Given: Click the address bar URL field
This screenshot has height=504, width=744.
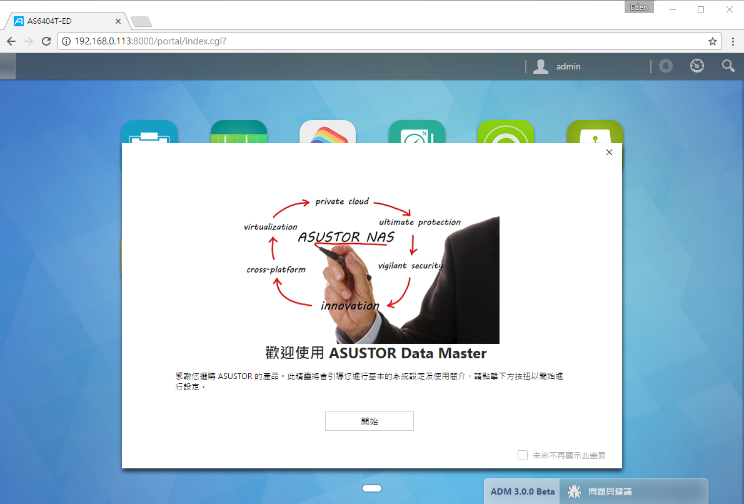Looking at the screenshot, I should click(x=389, y=41).
